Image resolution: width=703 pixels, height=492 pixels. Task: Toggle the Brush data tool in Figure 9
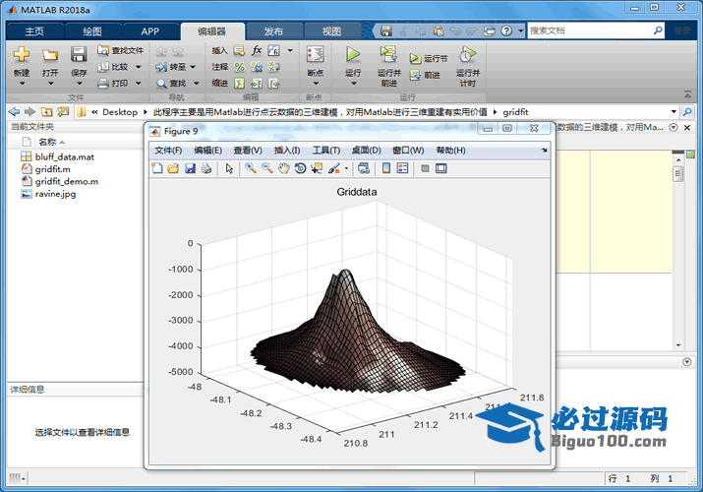pos(334,168)
